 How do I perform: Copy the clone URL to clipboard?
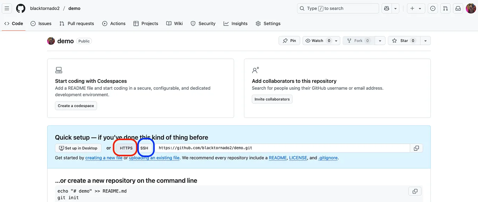coord(416,148)
